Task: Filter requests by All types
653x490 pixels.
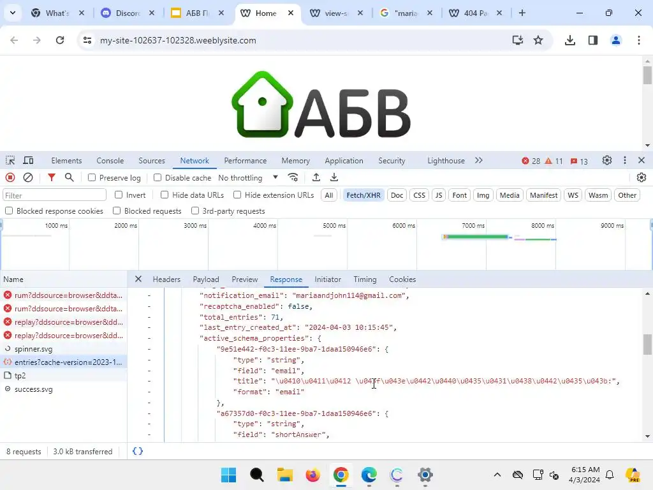Action: click(x=329, y=195)
